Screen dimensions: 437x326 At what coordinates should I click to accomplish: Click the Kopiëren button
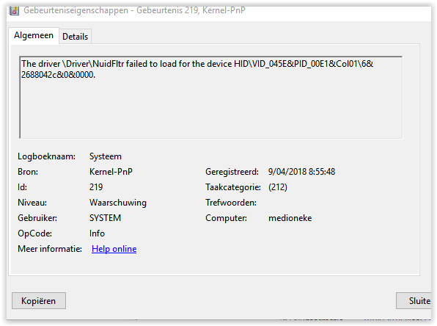(x=39, y=300)
